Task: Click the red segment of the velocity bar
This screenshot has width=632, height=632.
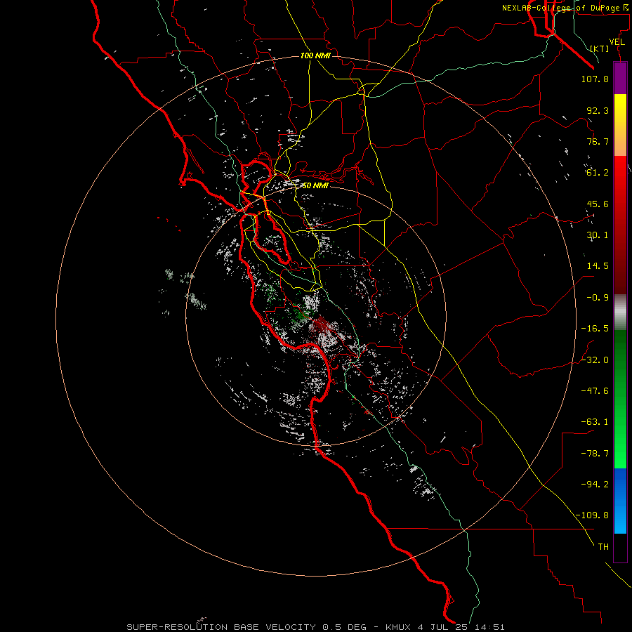Action: click(620, 225)
